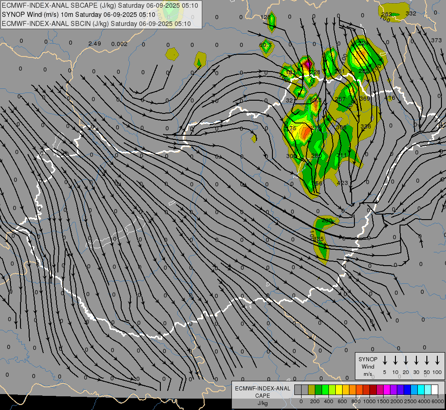Select the dark red CAPE legend swatch
This screenshot has height=410, width=446.
(373, 390)
